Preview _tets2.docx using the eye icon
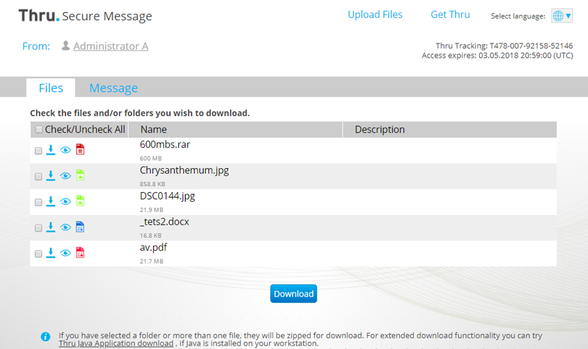Screen dimensions: 588x349 click(65, 227)
